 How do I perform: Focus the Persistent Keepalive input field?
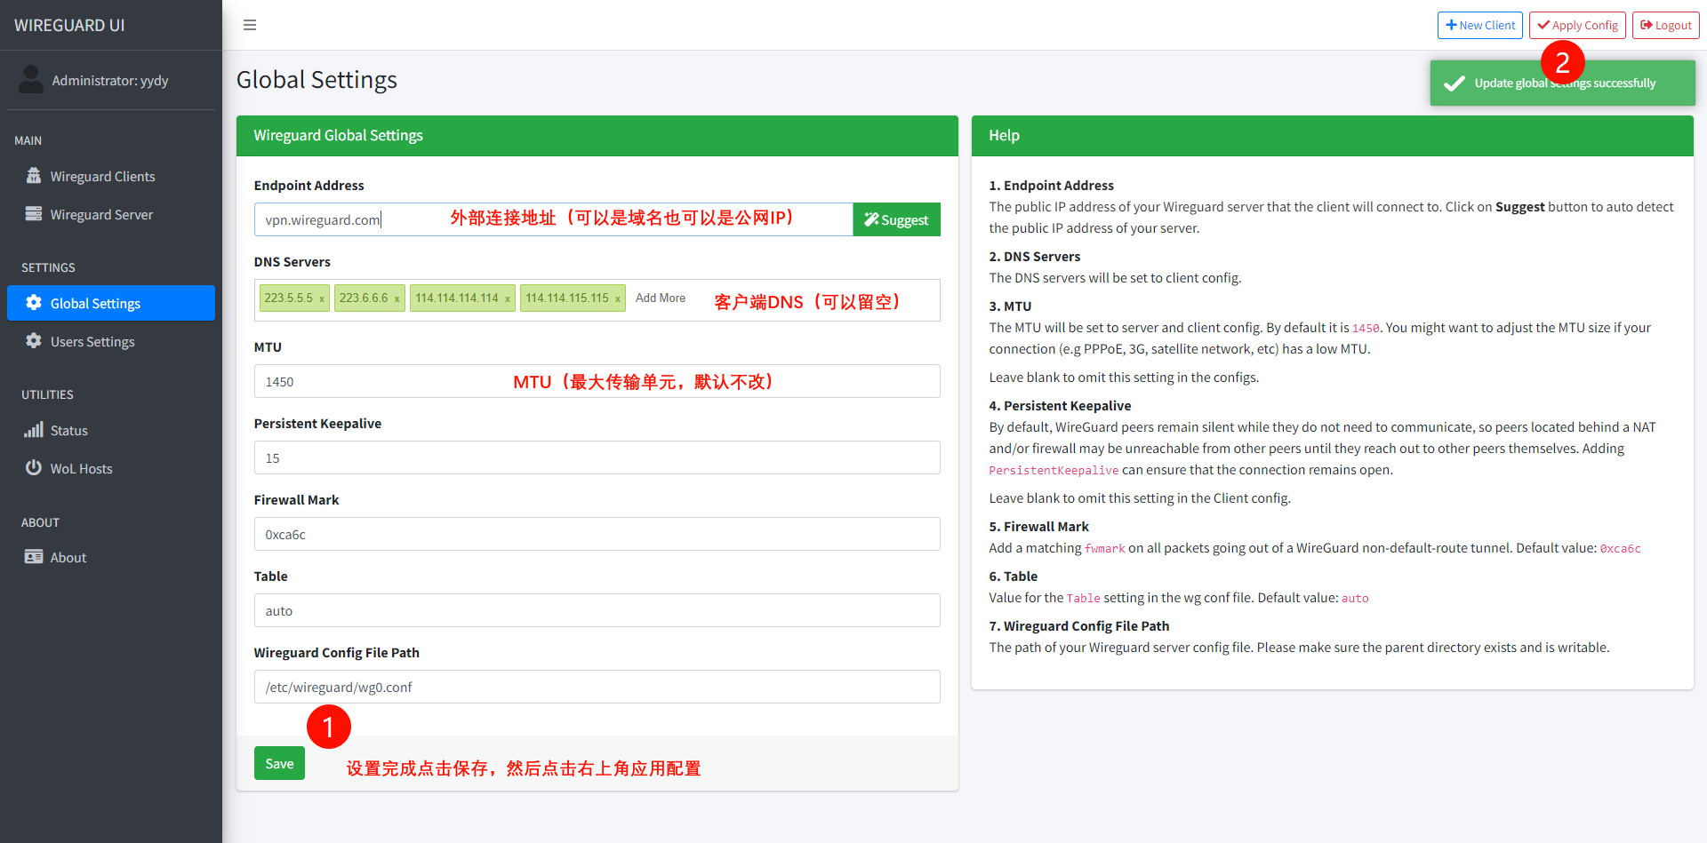pyautogui.click(x=597, y=457)
